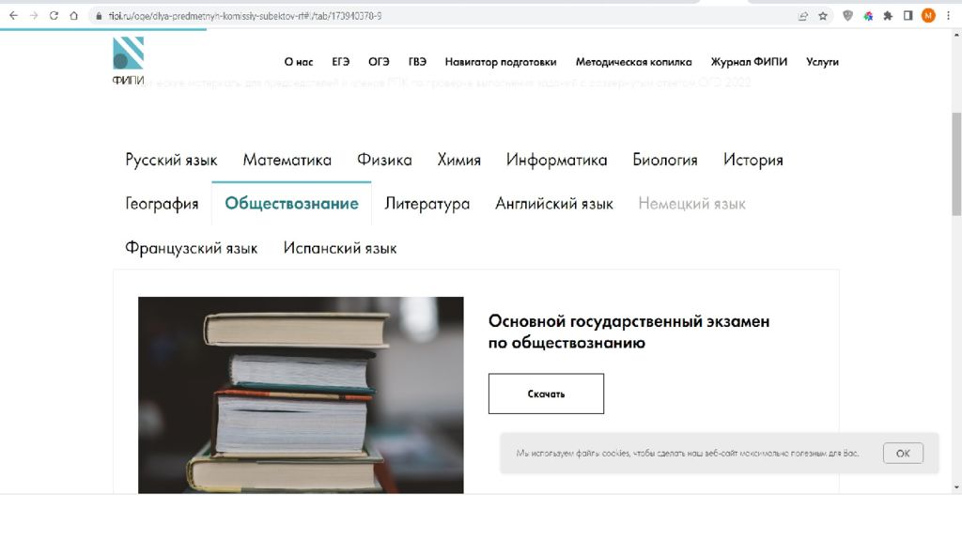Switch to the Испанский язык tab
Image resolution: width=962 pixels, height=541 pixels.
click(x=340, y=248)
